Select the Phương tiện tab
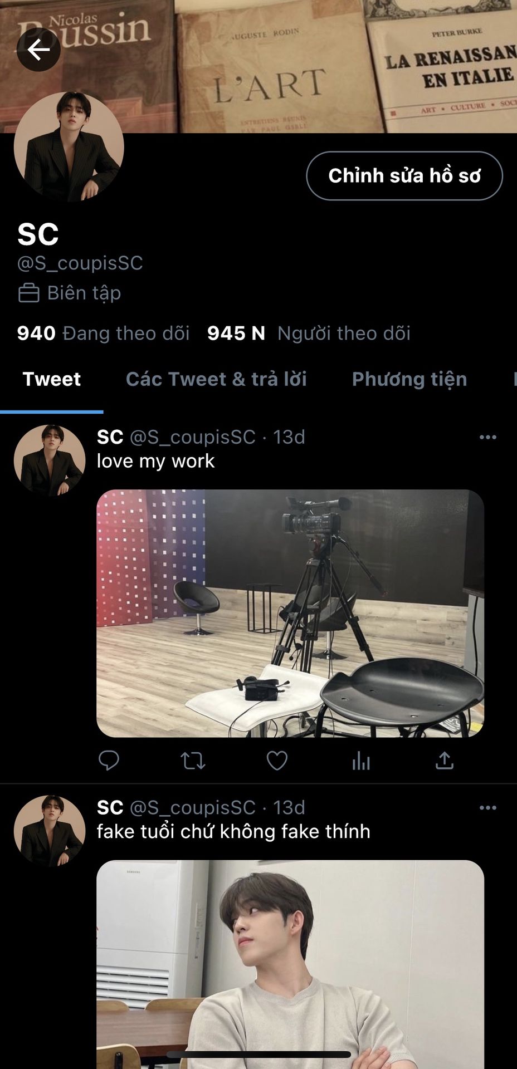Viewport: 517px width, 1069px height. point(409,379)
